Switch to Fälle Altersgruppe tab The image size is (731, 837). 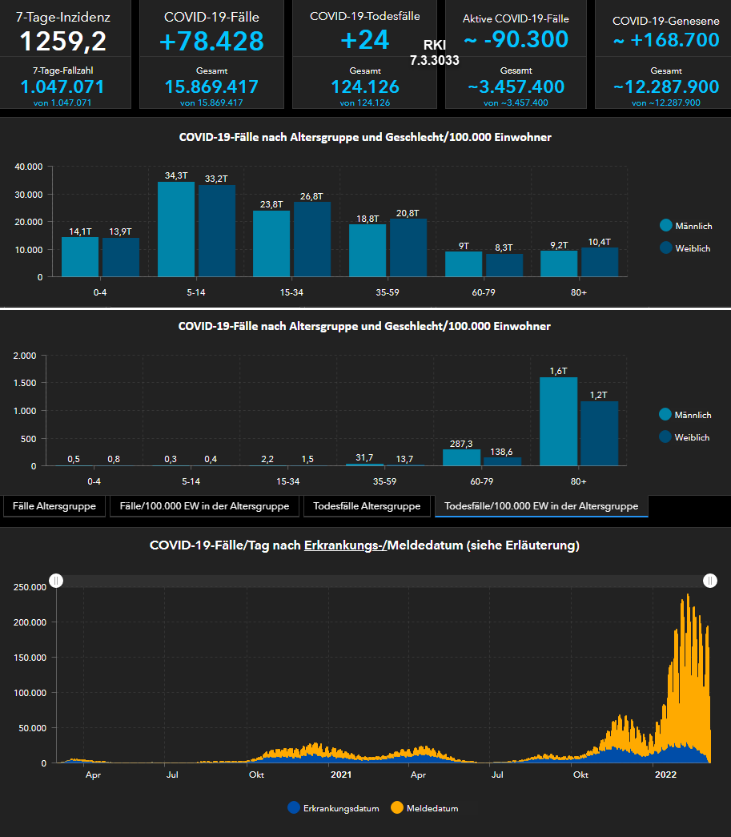[x=54, y=506]
